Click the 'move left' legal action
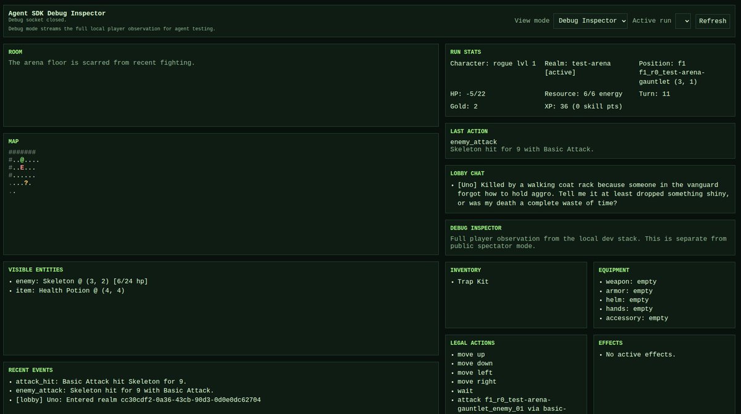Image resolution: width=741 pixels, height=414 pixels. [475, 373]
